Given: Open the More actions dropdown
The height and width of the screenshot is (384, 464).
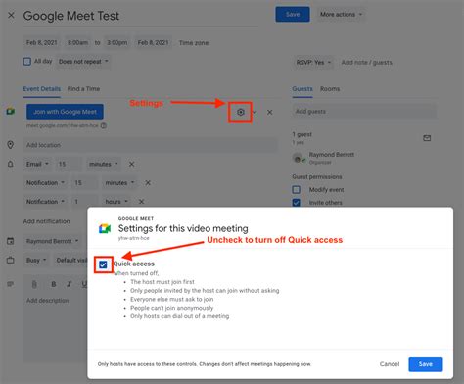Looking at the screenshot, I should (342, 15).
